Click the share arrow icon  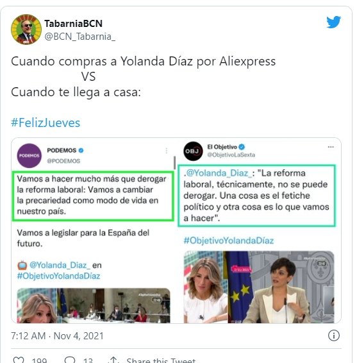click(113, 360)
